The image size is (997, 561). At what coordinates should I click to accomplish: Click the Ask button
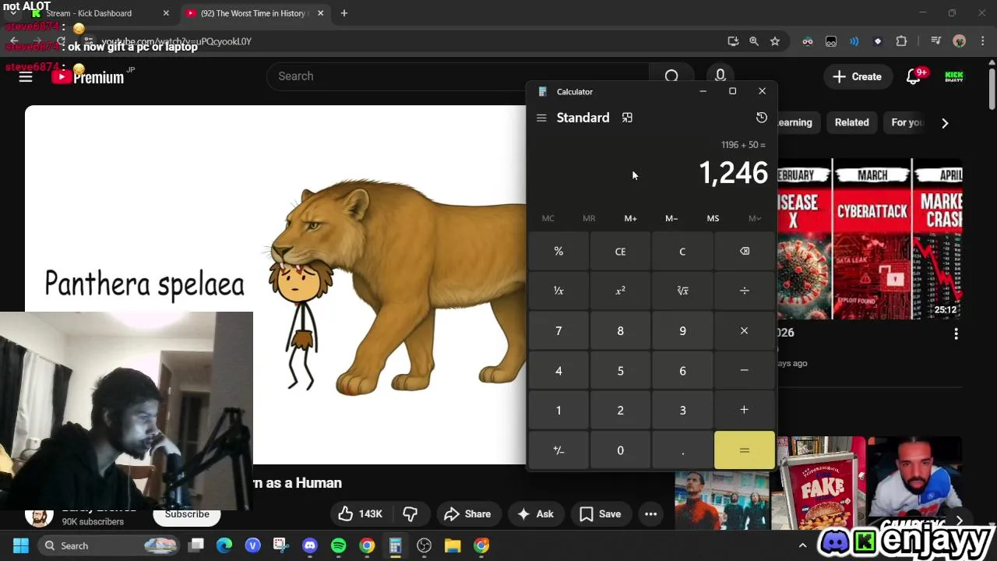(x=535, y=513)
